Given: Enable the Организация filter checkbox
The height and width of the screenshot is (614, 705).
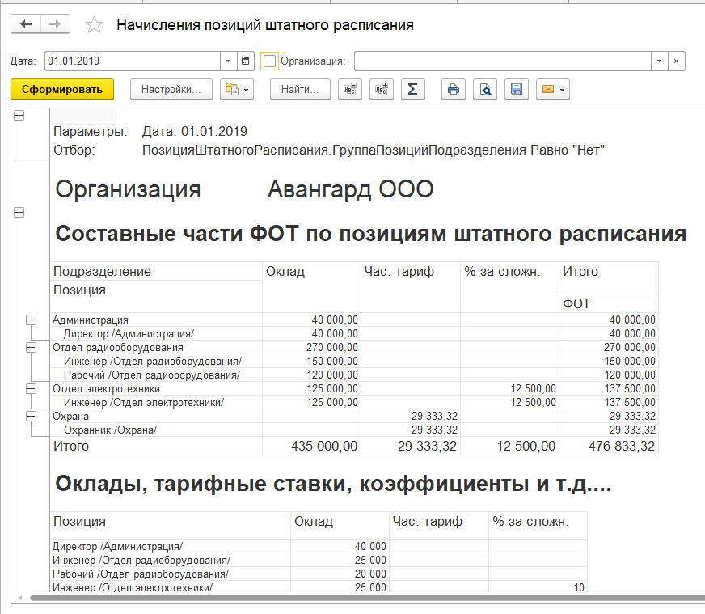Looking at the screenshot, I should point(270,61).
